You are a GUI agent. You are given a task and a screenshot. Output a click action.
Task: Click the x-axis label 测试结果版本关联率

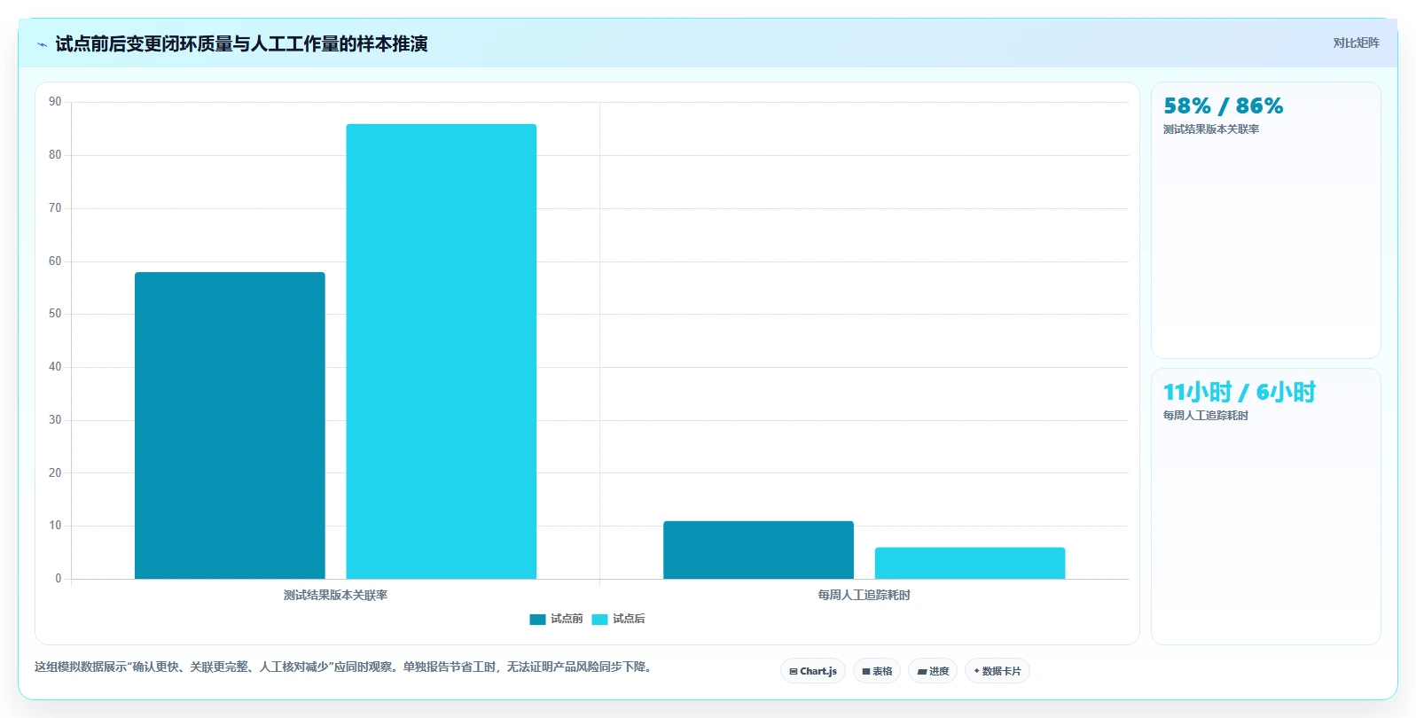click(335, 595)
